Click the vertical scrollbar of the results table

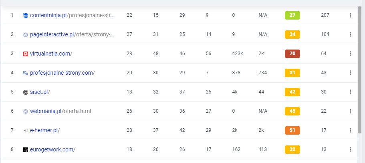[360, 70]
